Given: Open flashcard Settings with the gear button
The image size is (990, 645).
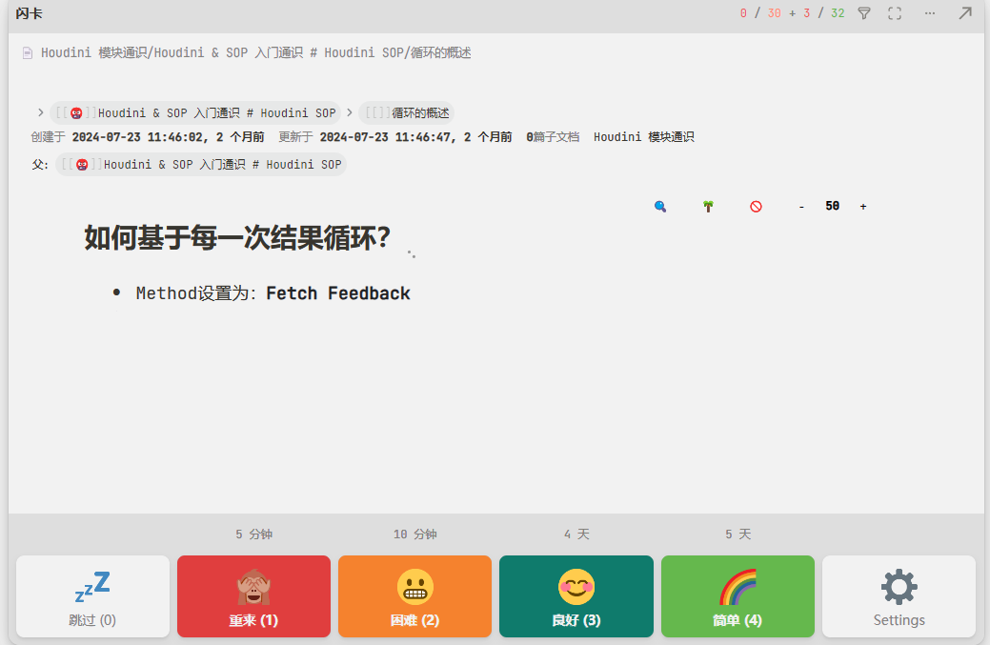Looking at the screenshot, I should (x=899, y=596).
